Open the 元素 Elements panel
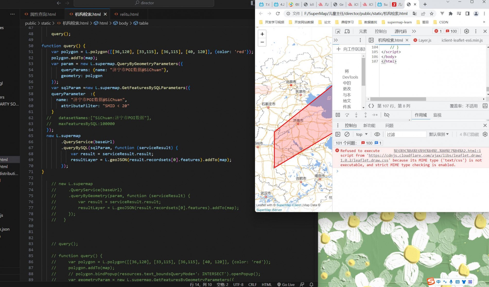 (x=363, y=31)
